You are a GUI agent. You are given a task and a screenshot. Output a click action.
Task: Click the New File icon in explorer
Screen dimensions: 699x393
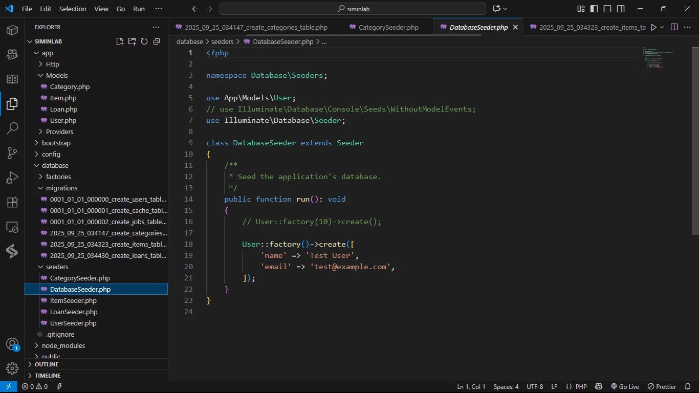pyautogui.click(x=120, y=41)
